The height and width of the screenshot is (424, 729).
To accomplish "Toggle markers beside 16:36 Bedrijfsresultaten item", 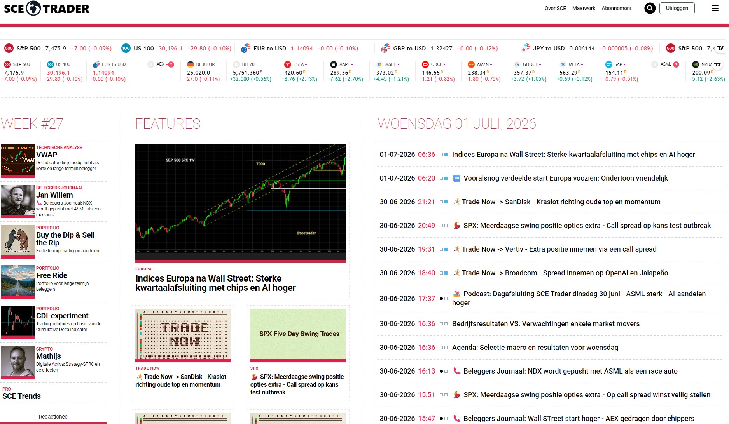I will [x=444, y=324].
